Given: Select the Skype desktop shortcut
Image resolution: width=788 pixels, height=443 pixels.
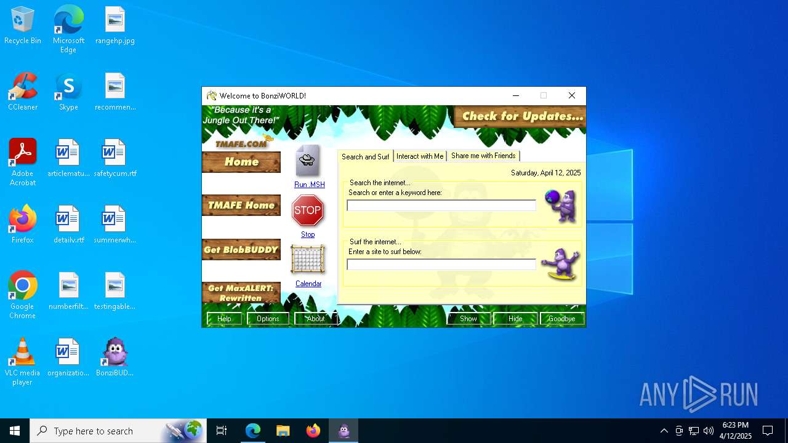Looking at the screenshot, I should 68,92.
